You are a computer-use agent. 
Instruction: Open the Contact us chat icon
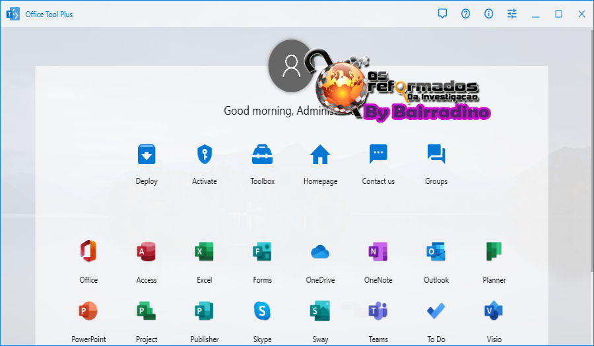tap(378, 154)
